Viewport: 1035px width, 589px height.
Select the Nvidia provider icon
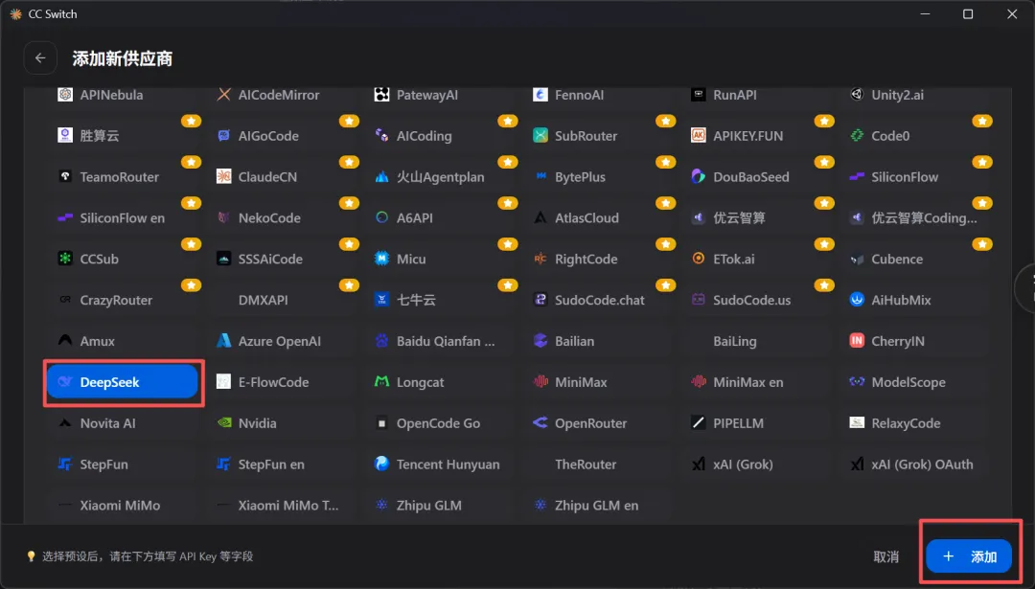coord(223,422)
